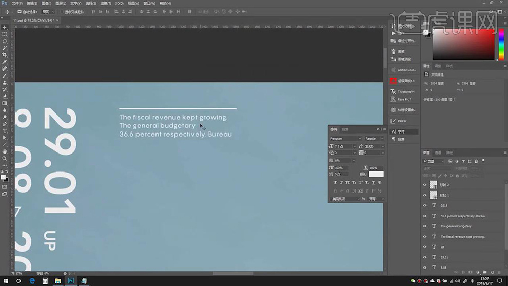The image size is (508, 286).
Task: Open tracking value dropdown
Action: 383,152
